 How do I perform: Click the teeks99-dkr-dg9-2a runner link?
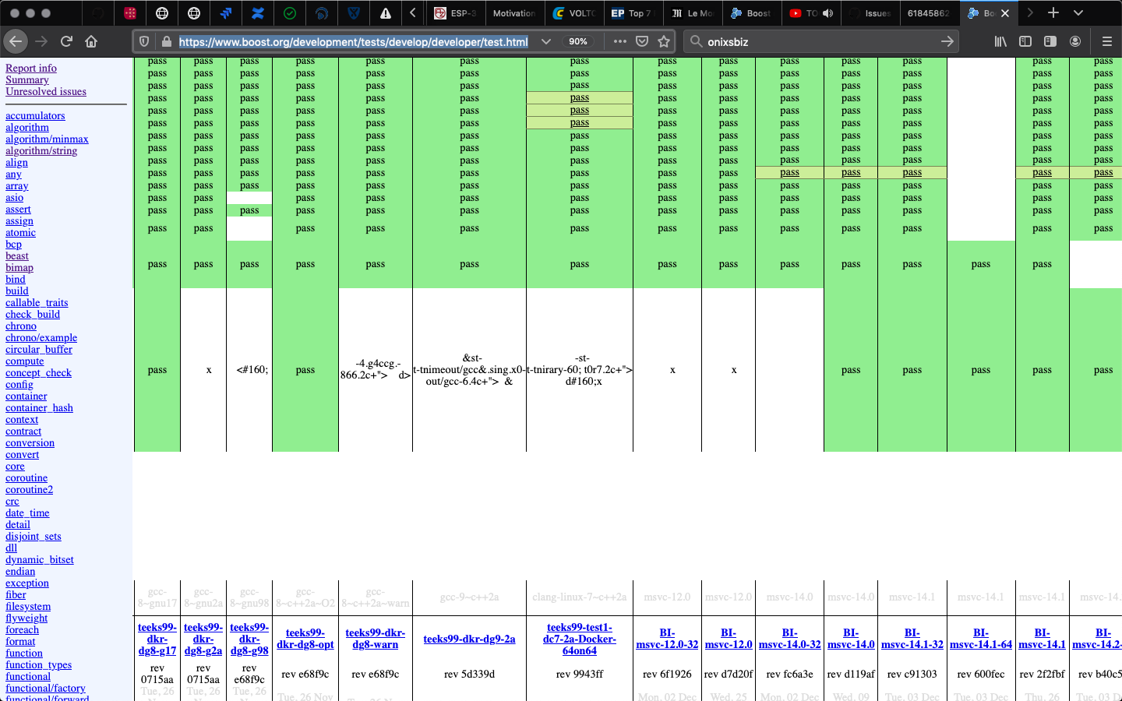469,639
